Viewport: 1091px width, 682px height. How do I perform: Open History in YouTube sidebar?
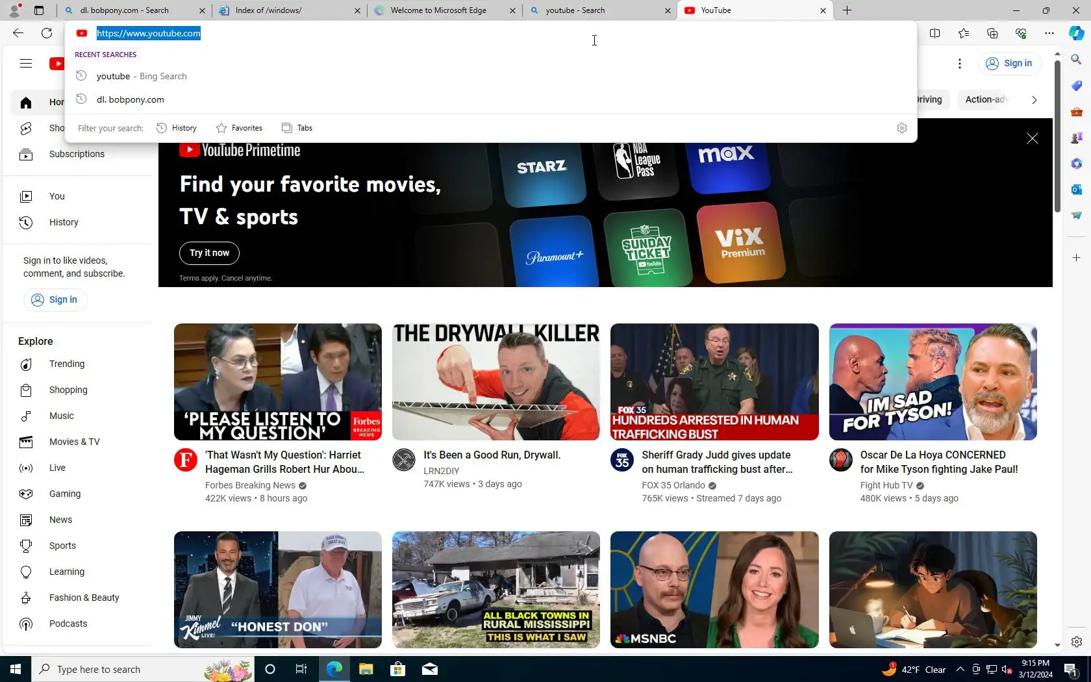77,222
